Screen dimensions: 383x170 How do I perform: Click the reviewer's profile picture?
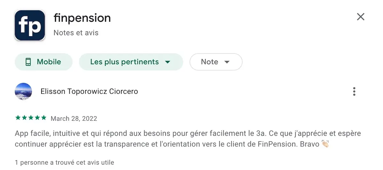[23, 91]
